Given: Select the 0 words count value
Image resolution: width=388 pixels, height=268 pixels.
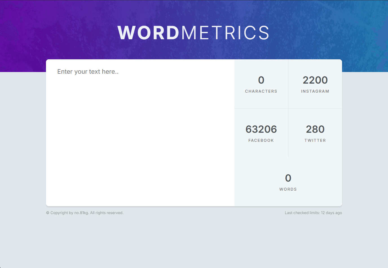Looking at the screenshot, I should [288, 178].
